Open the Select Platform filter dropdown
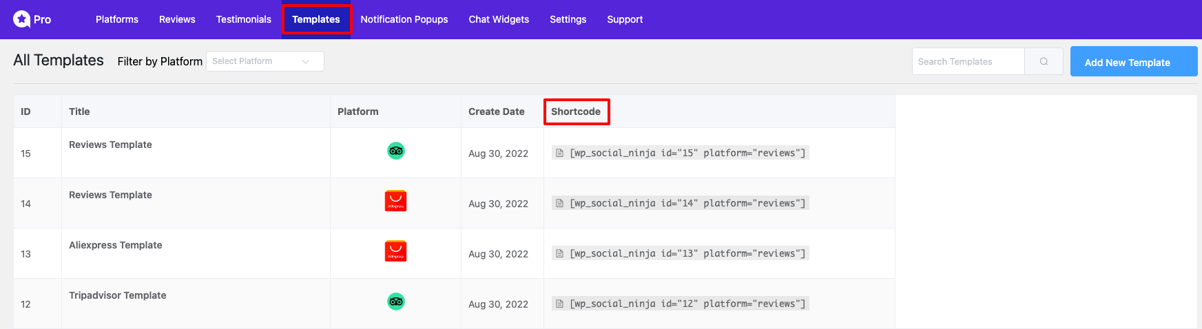Viewport: 1202px width, 329px height. point(265,61)
